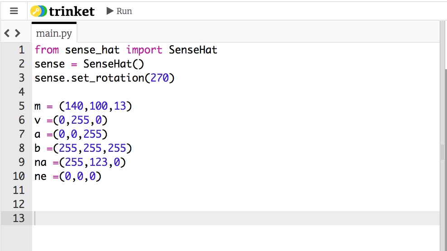Click the vertical scrollbar thumb in editor

442,153
